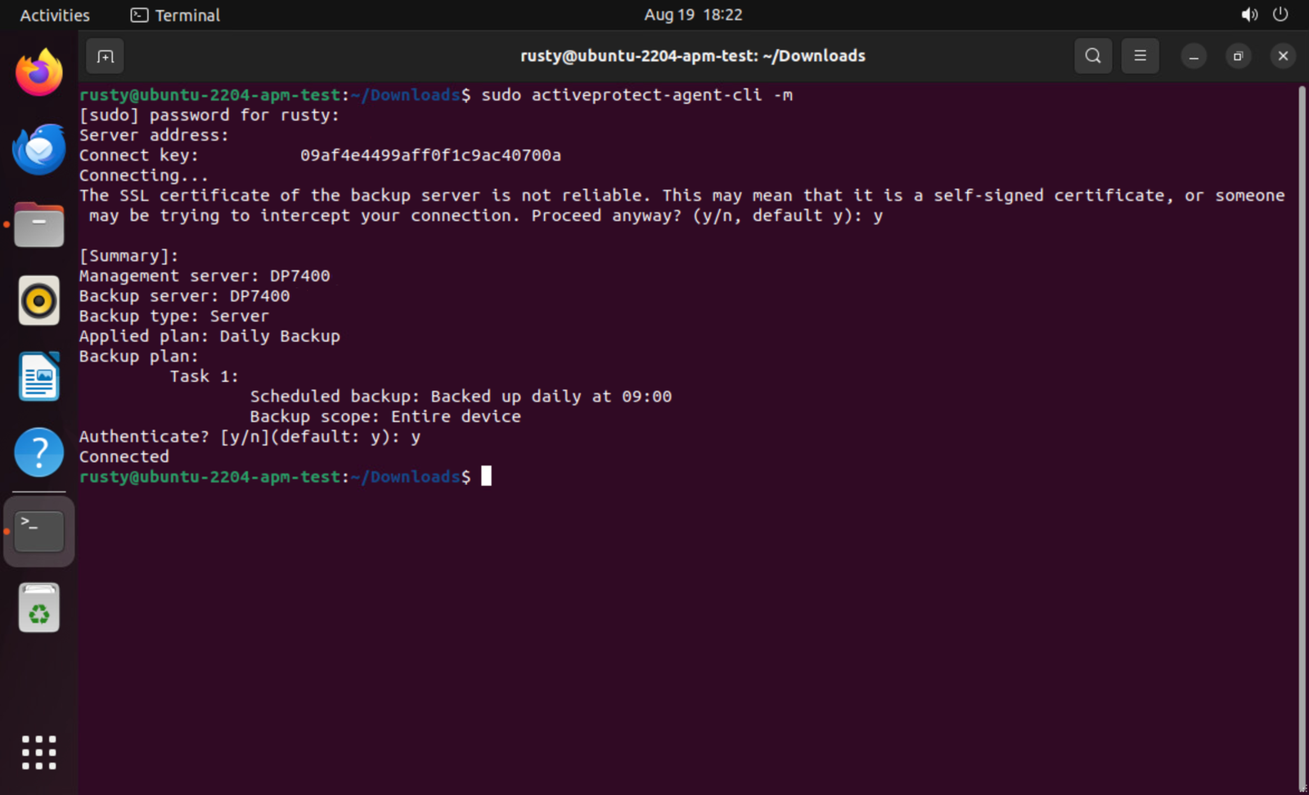This screenshot has height=795, width=1309.
Task: Open the Activities overview
Action: point(55,15)
